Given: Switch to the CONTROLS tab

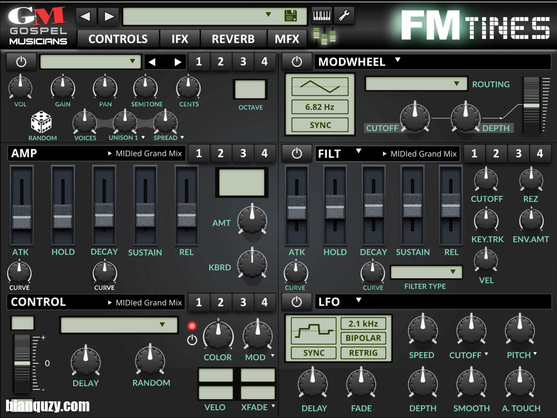Looking at the screenshot, I should coord(118,39).
